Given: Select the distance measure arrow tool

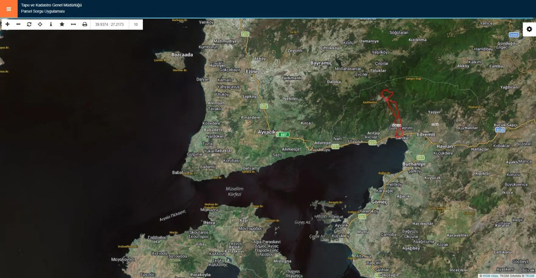Looking at the screenshot, I should coord(73,24).
